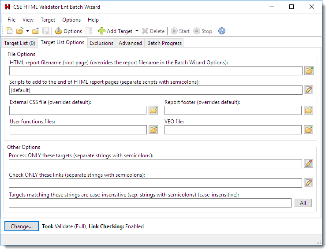Browse for a VEO file
The width and height of the screenshot is (329, 252).
click(x=309, y=130)
